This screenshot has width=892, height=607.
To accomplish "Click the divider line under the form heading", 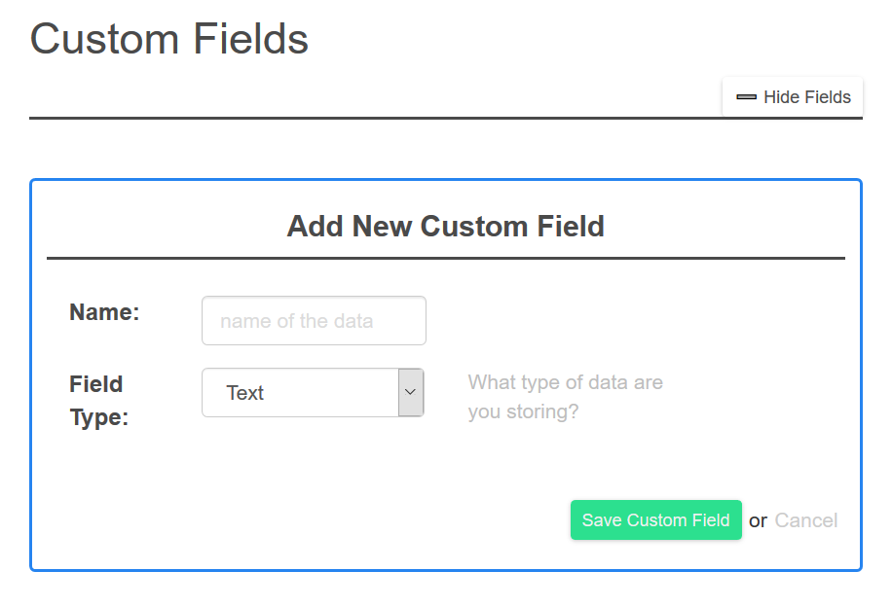I will pyautogui.click(x=445, y=257).
